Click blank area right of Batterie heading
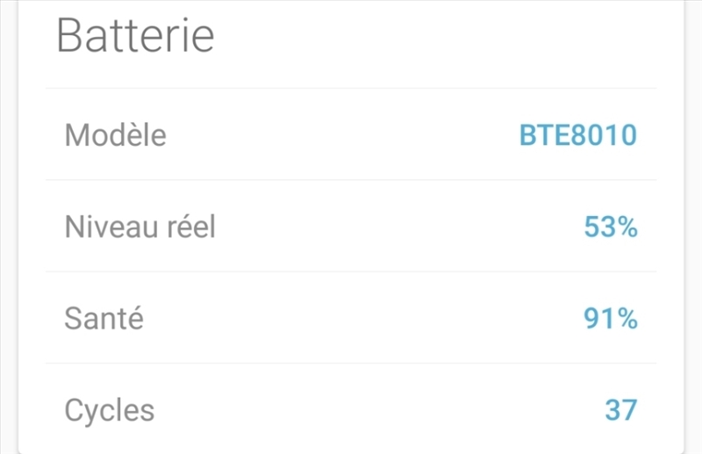 pos(439,37)
